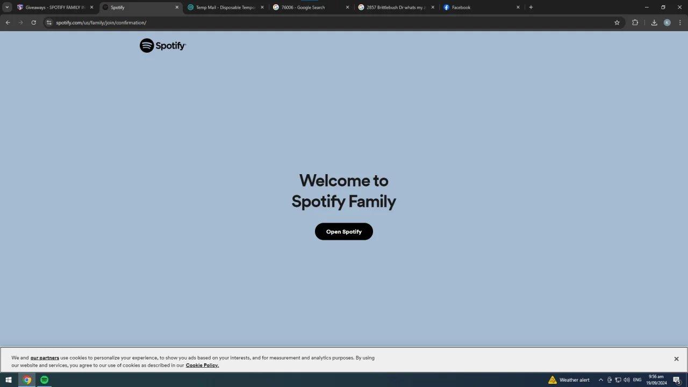
Task: Switch to the 2857 Brittlebush Dr tab
Action: point(396,8)
